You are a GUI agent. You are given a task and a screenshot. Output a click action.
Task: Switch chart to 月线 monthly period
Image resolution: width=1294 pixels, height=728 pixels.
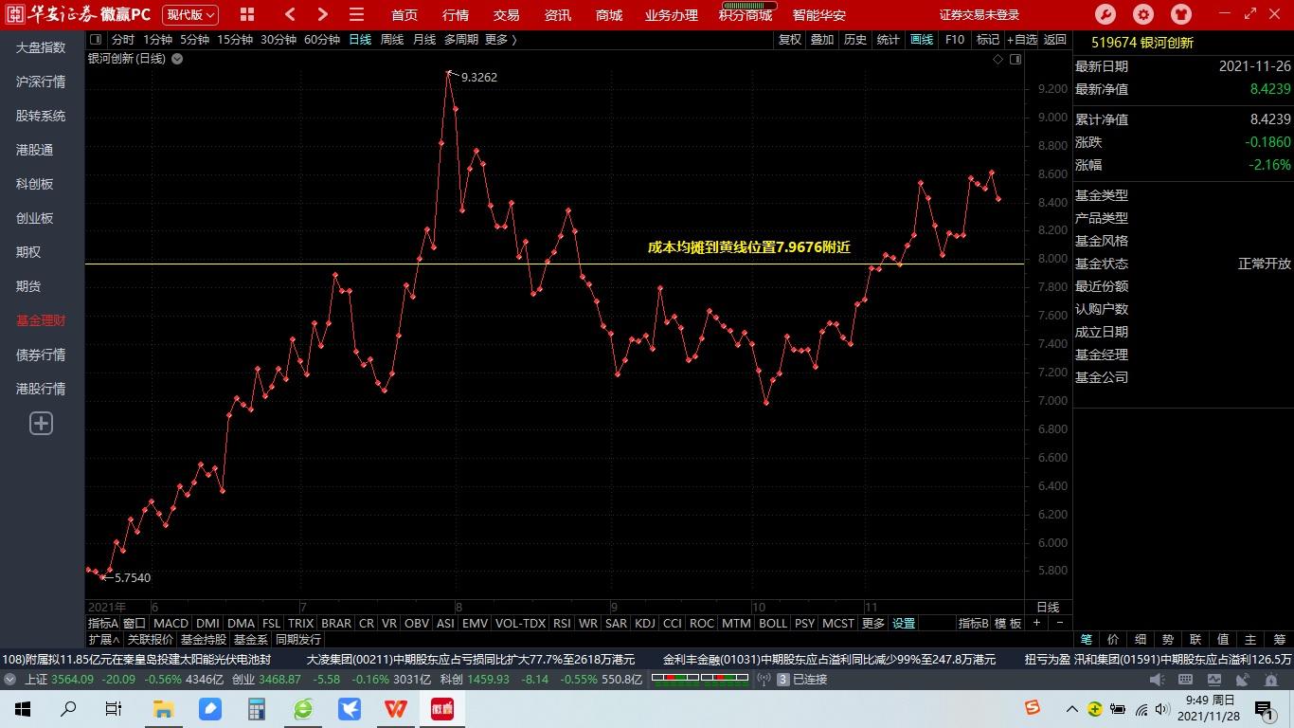pos(424,39)
